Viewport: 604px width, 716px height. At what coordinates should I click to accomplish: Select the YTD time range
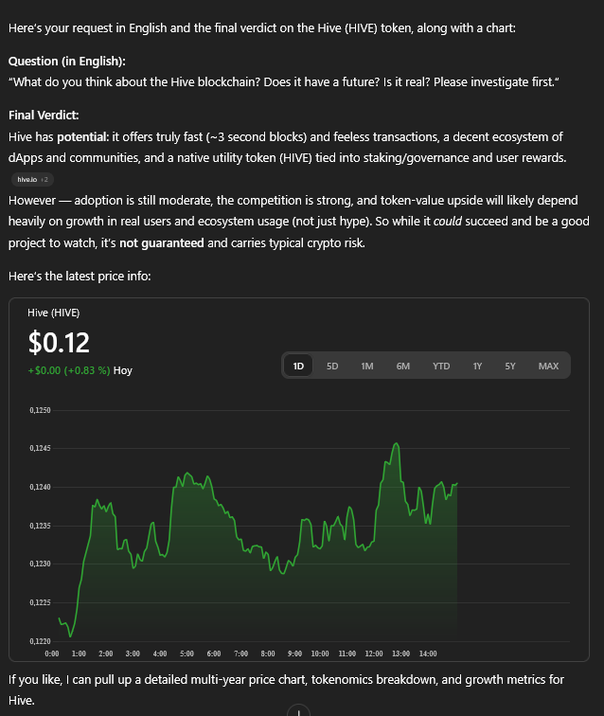[x=441, y=366]
